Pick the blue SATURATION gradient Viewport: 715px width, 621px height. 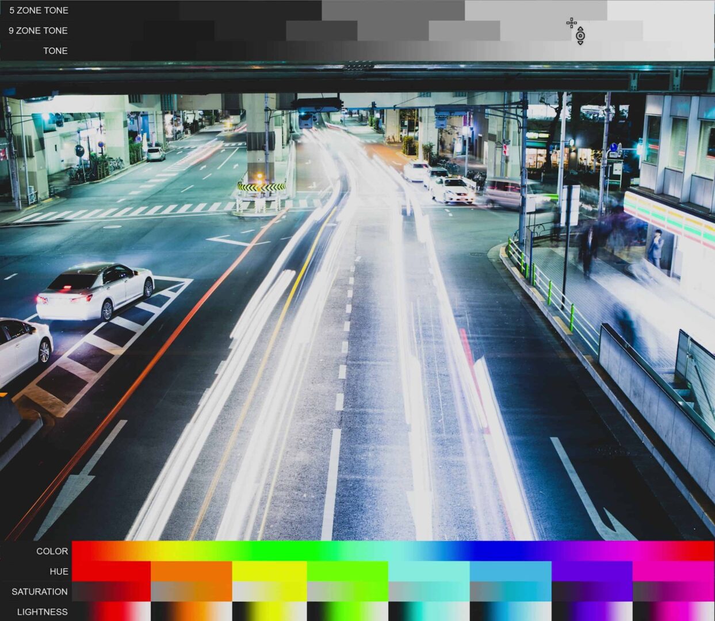point(511,591)
